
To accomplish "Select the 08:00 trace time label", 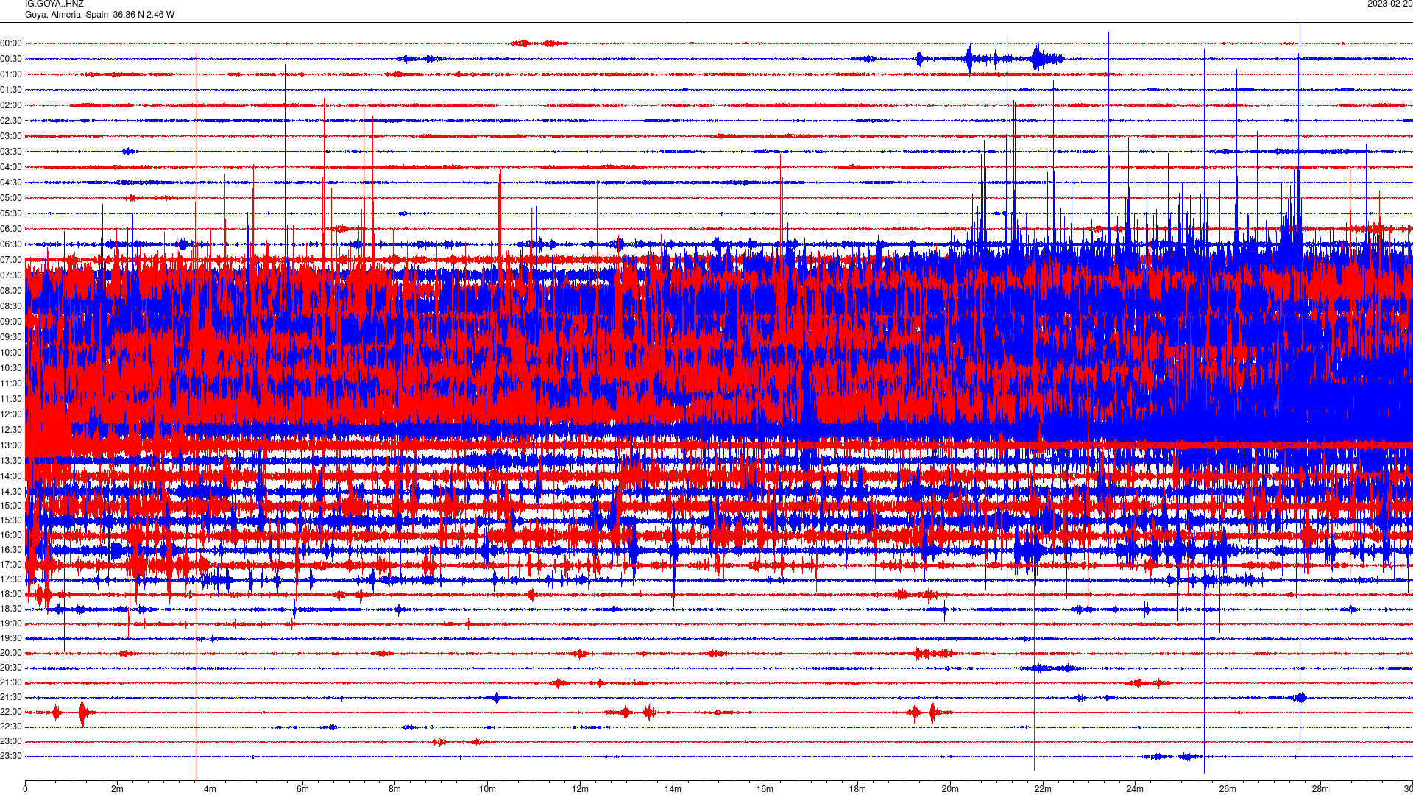I will [11, 291].
